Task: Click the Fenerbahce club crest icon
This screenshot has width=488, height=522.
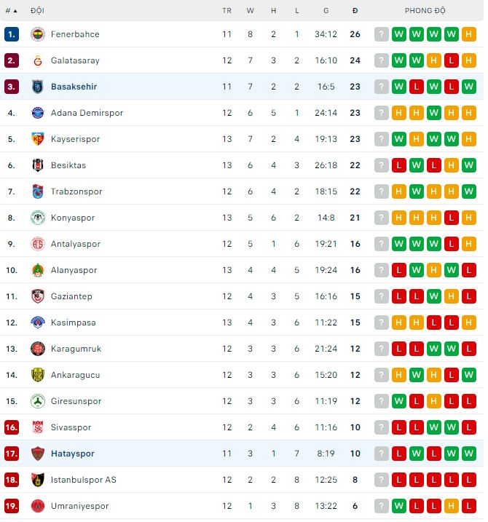Action: [38, 34]
